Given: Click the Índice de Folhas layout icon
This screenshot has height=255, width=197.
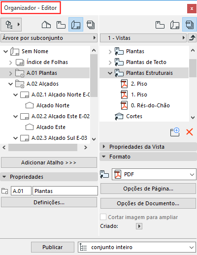Looking at the screenshot, I should click(20, 63).
